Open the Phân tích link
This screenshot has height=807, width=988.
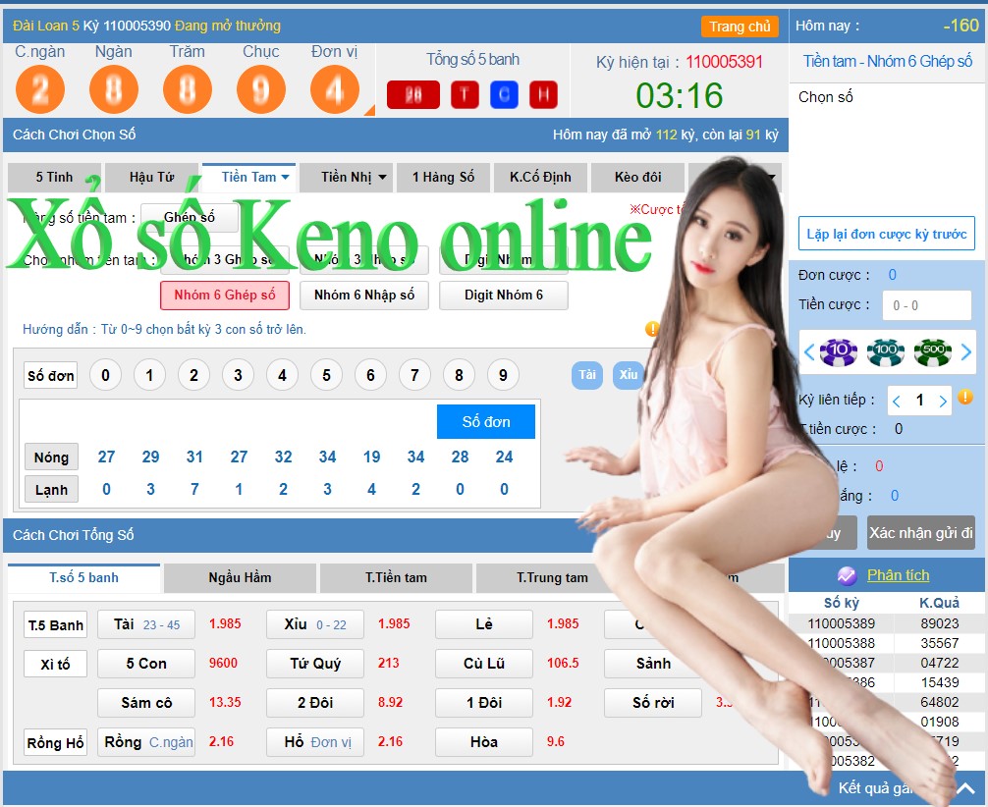pos(899,573)
